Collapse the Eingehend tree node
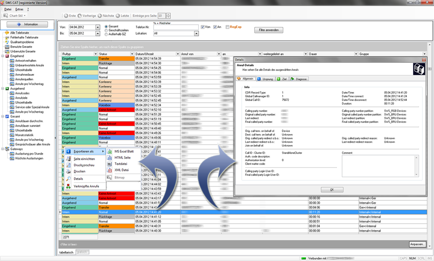The width and height of the screenshot is (434, 261). [3, 56]
